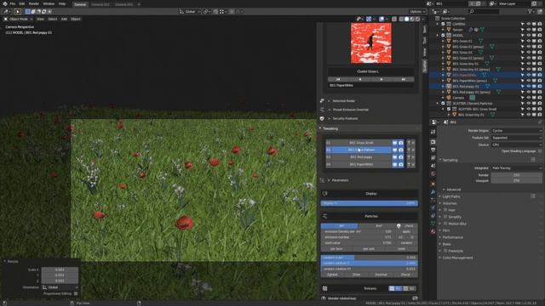Expand the Light Paths panel
Screen dimensions: 545x306
(451, 196)
